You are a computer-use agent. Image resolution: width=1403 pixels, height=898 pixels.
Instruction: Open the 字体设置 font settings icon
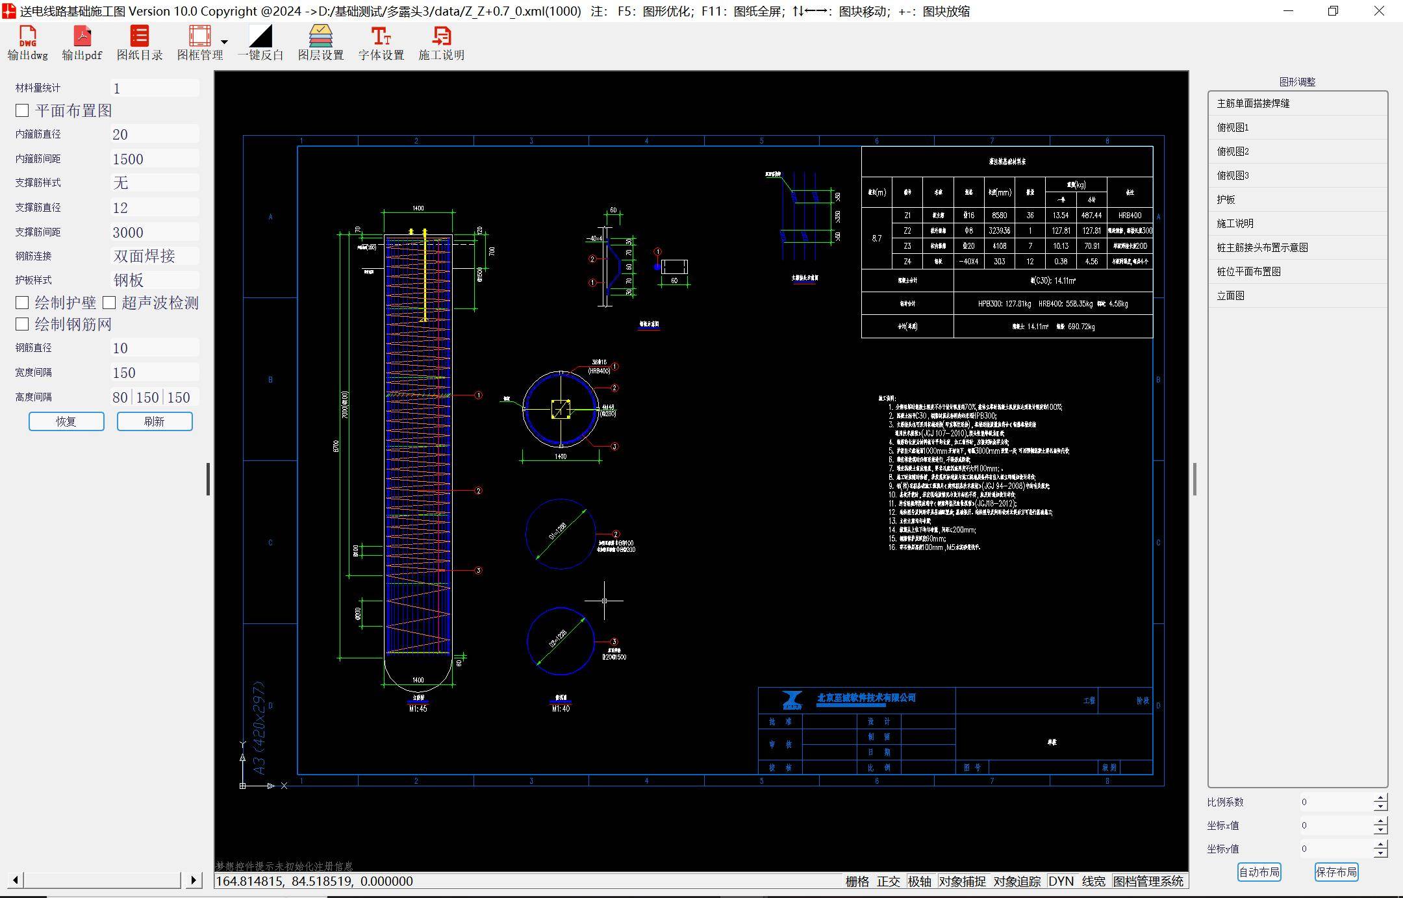tap(381, 36)
